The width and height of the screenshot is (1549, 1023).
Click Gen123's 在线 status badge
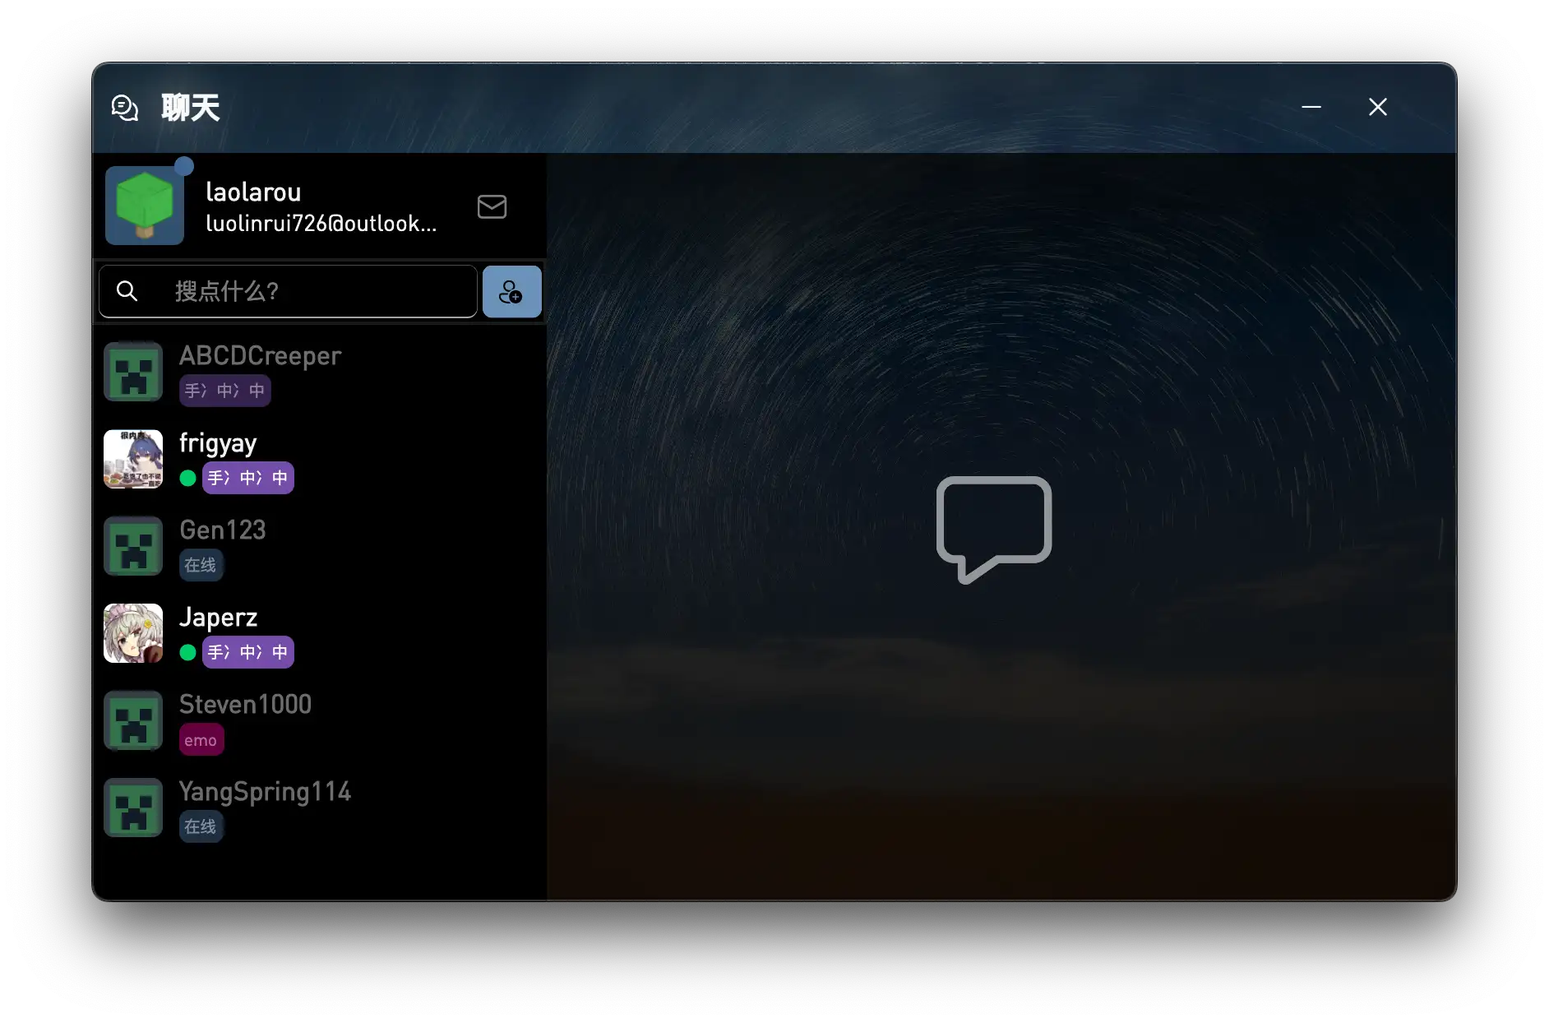tap(201, 565)
